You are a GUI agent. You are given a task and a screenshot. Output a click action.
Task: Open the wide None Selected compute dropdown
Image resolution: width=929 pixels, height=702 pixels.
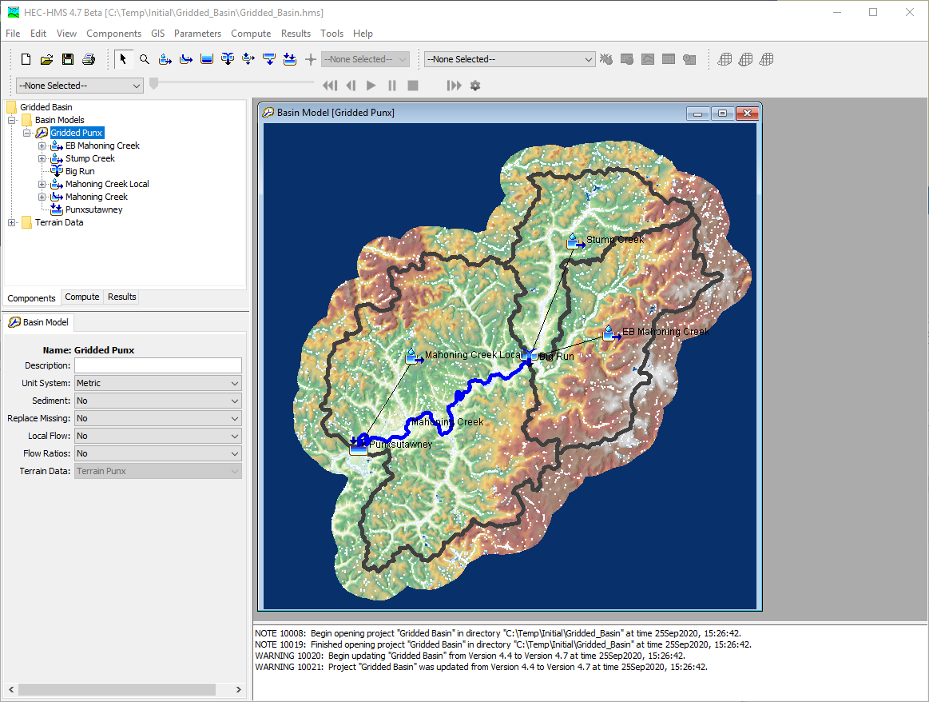tap(510, 59)
